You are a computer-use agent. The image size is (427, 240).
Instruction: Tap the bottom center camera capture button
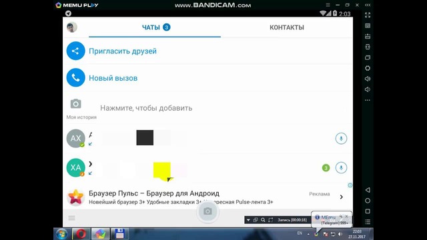207,211
